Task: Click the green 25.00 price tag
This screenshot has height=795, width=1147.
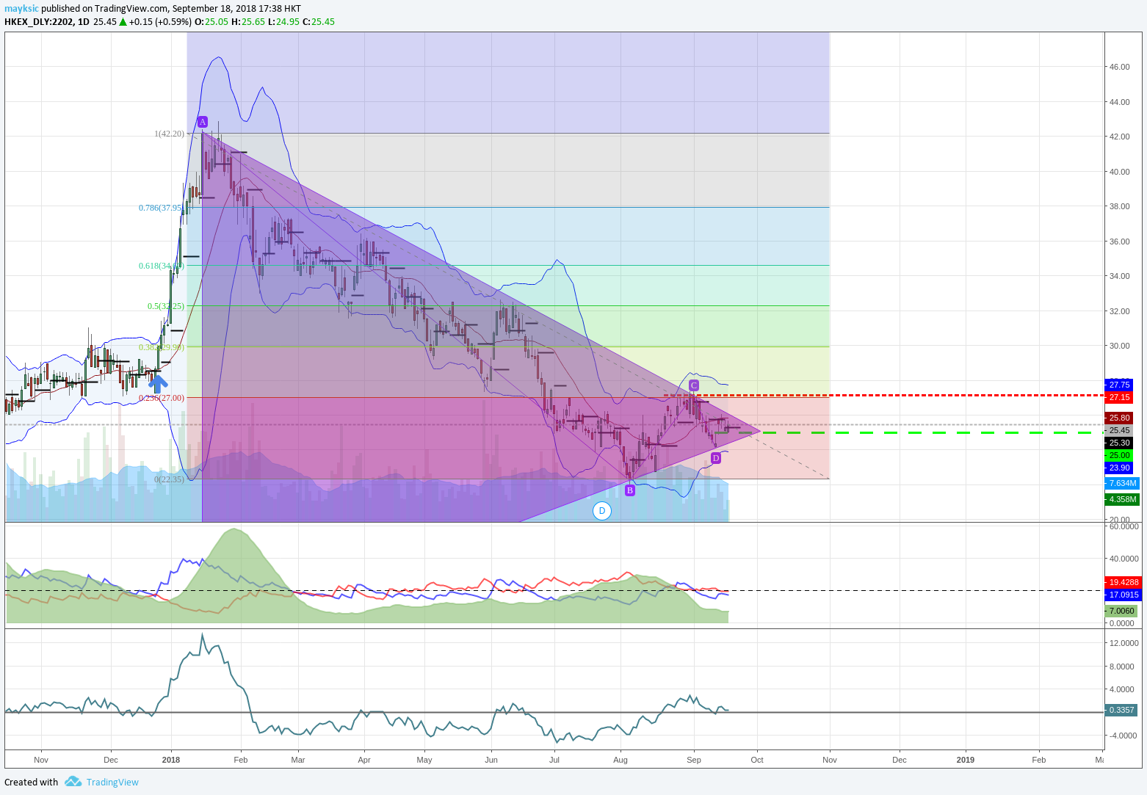Action: (x=1119, y=455)
